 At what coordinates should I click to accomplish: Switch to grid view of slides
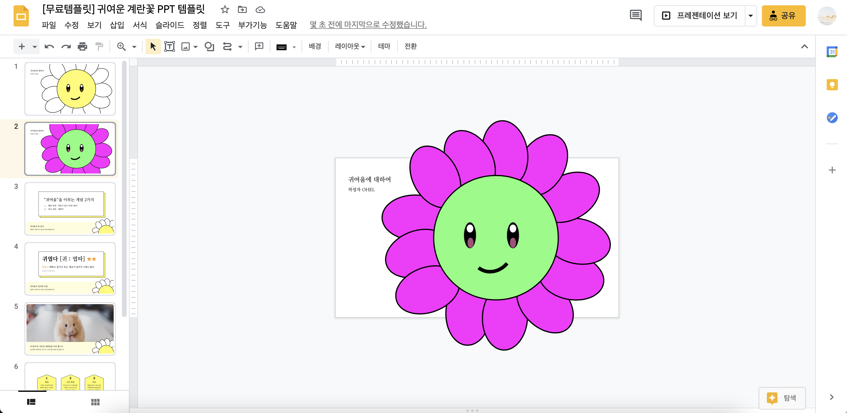(95, 402)
